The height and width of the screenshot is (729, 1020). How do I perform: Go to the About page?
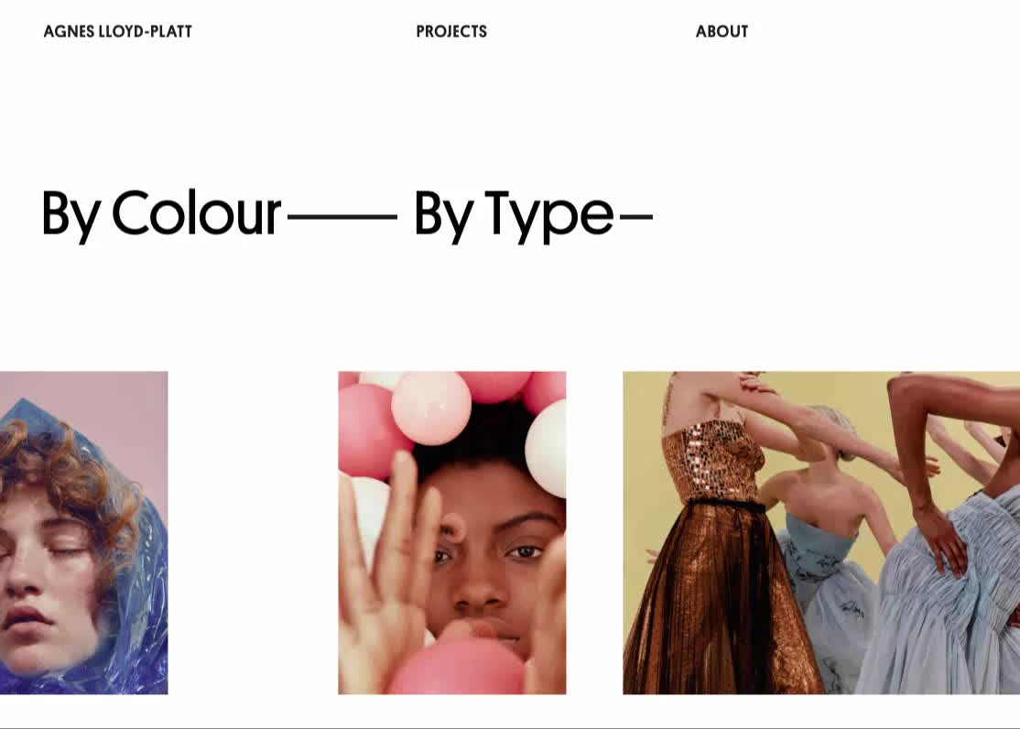(x=722, y=31)
